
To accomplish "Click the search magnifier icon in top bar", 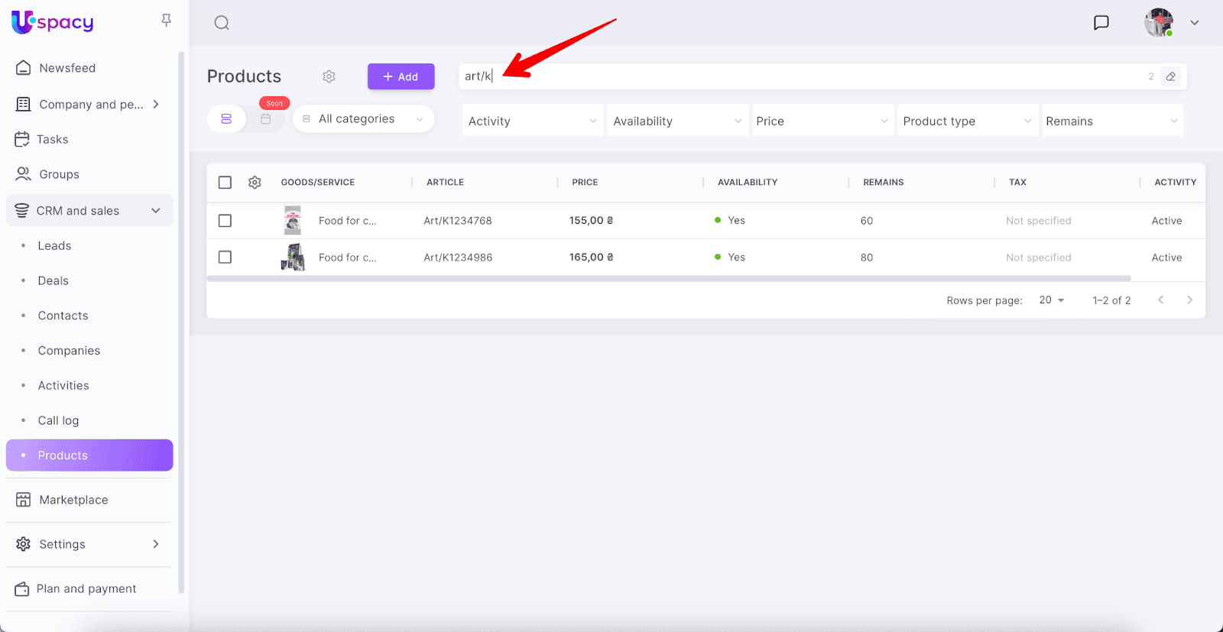I will pos(222,23).
